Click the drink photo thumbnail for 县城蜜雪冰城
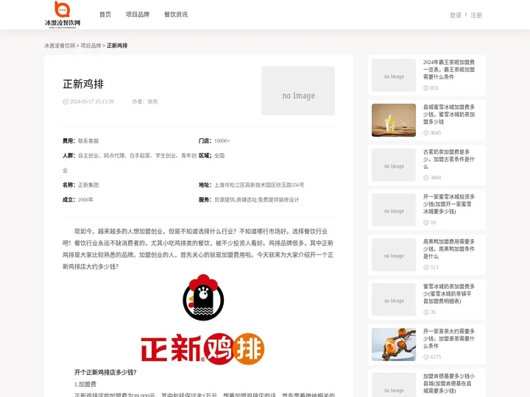 coord(394,120)
